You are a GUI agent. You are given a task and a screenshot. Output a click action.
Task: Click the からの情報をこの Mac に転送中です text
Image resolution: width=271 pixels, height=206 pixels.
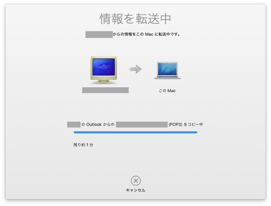pos(147,34)
